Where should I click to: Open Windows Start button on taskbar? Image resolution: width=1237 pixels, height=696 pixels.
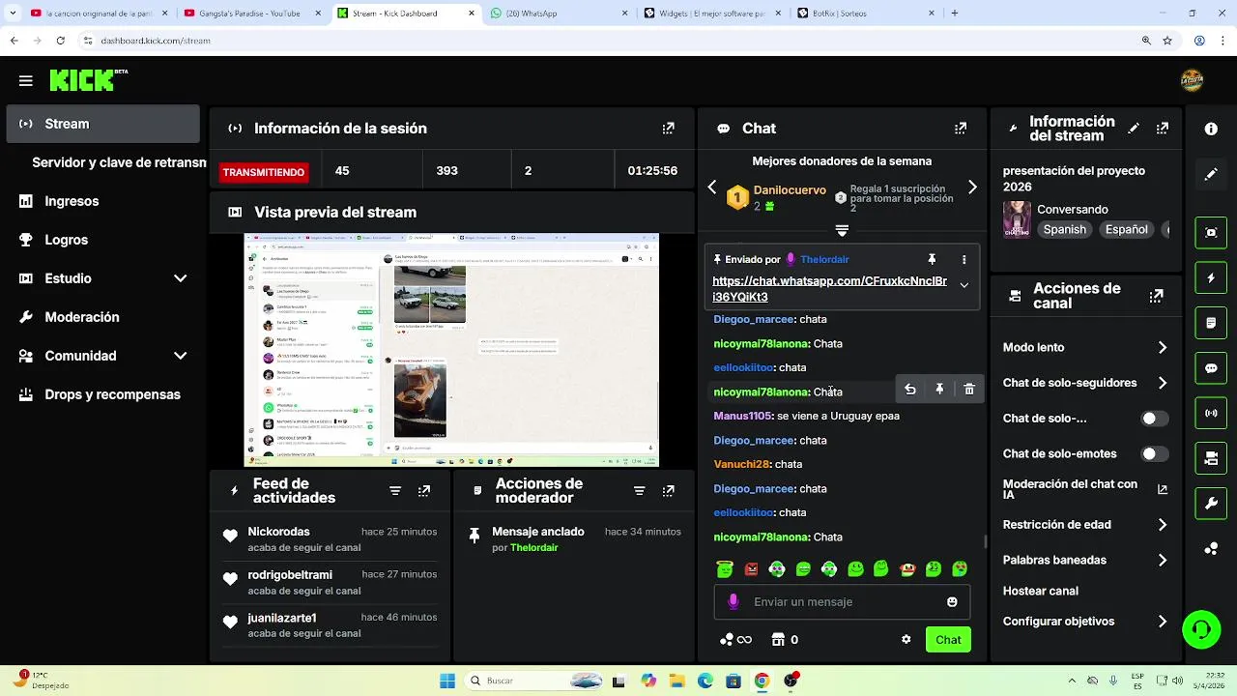(447, 681)
